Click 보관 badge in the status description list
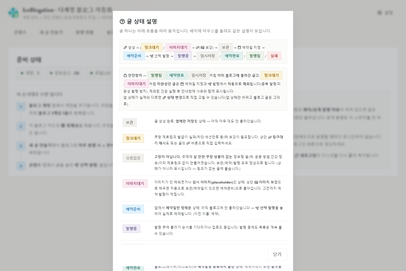 tap(130, 123)
